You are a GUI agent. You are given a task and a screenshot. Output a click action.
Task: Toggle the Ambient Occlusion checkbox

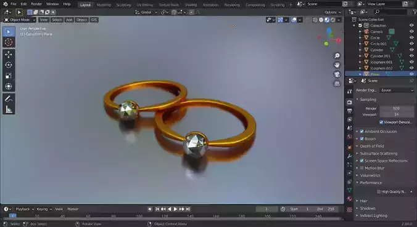click(362, 131)
